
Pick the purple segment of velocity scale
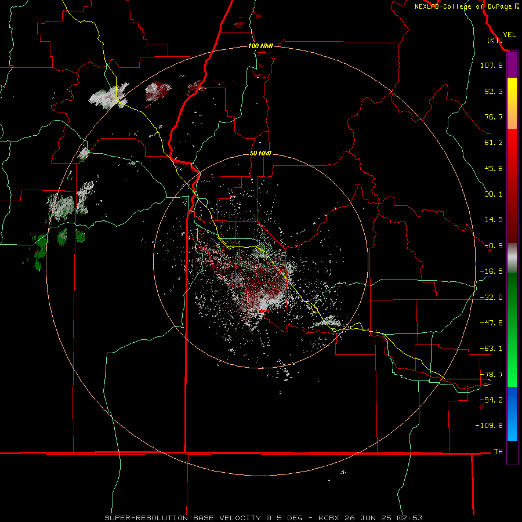(512, 65)
